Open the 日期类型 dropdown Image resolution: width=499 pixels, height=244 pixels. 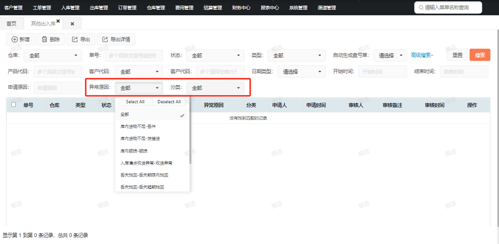coord(301,72)
